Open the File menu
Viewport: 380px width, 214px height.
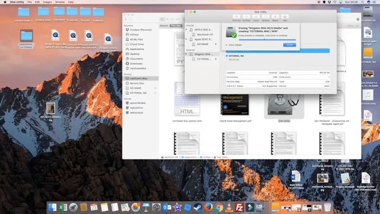tap(30, 2)
